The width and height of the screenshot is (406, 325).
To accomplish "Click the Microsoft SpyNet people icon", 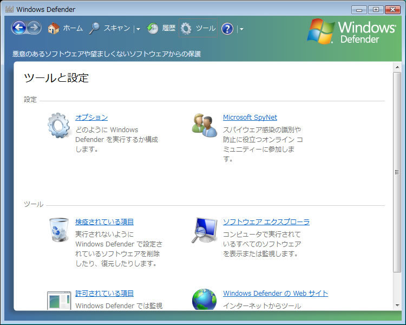I will 204,126.
